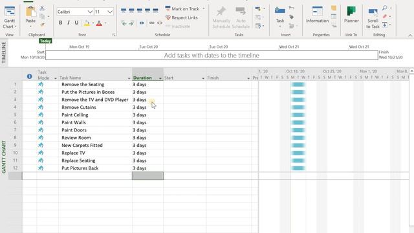This screenshot has width=414, height=233.
Task: Select the New Carpets Fitted task name
Action: [82, 145]
